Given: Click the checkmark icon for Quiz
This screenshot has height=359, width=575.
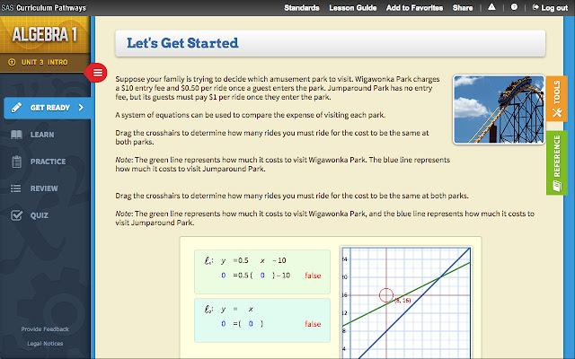Looking at the screenshot, I should (16, 215).
